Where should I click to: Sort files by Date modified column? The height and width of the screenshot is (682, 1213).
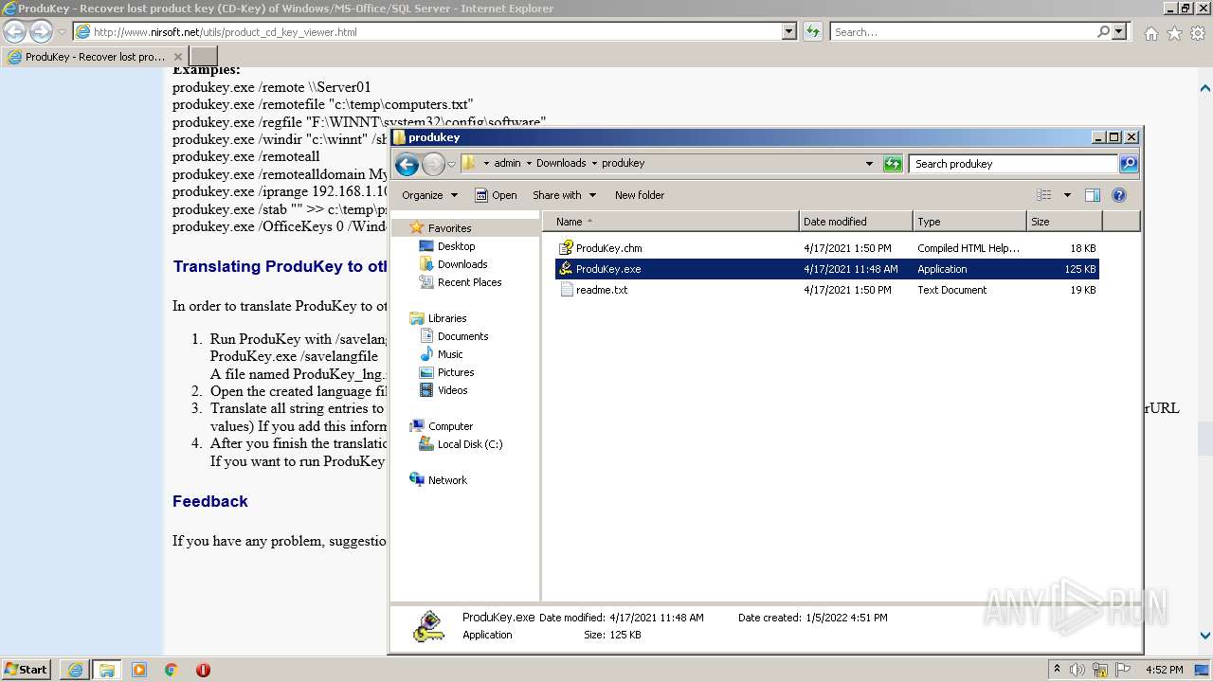pyautogui.click(x=856, y=222)
